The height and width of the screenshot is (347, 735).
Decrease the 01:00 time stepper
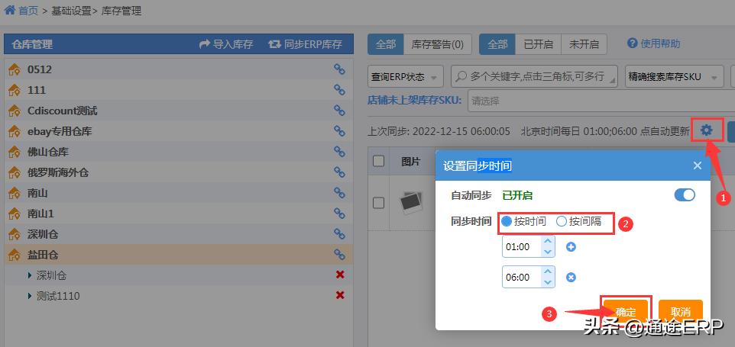(547, 252)
